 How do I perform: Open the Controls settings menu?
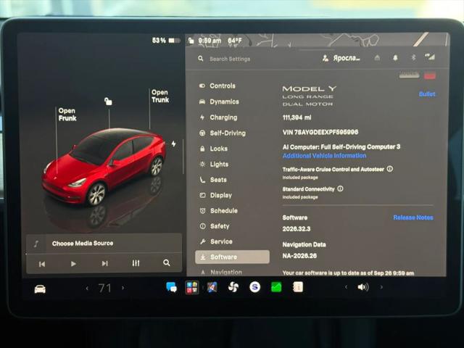click(x=217, y=86)
